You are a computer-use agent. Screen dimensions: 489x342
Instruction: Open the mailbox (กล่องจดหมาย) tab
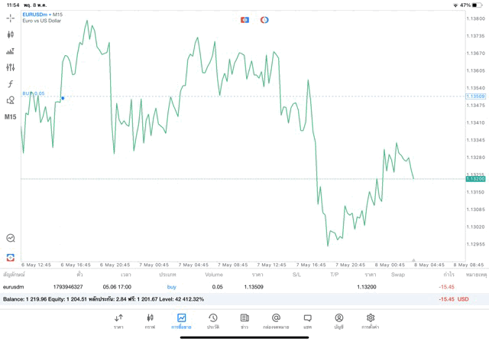click(276, 321)
